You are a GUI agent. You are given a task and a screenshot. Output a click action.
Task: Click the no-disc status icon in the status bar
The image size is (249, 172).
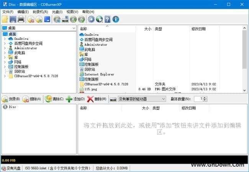(3, 168)
